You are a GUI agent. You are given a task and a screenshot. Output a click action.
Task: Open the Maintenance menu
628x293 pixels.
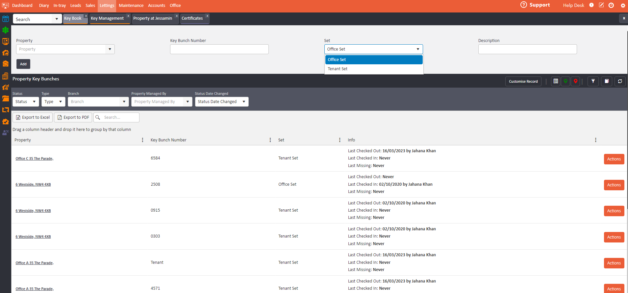[131, 5]
